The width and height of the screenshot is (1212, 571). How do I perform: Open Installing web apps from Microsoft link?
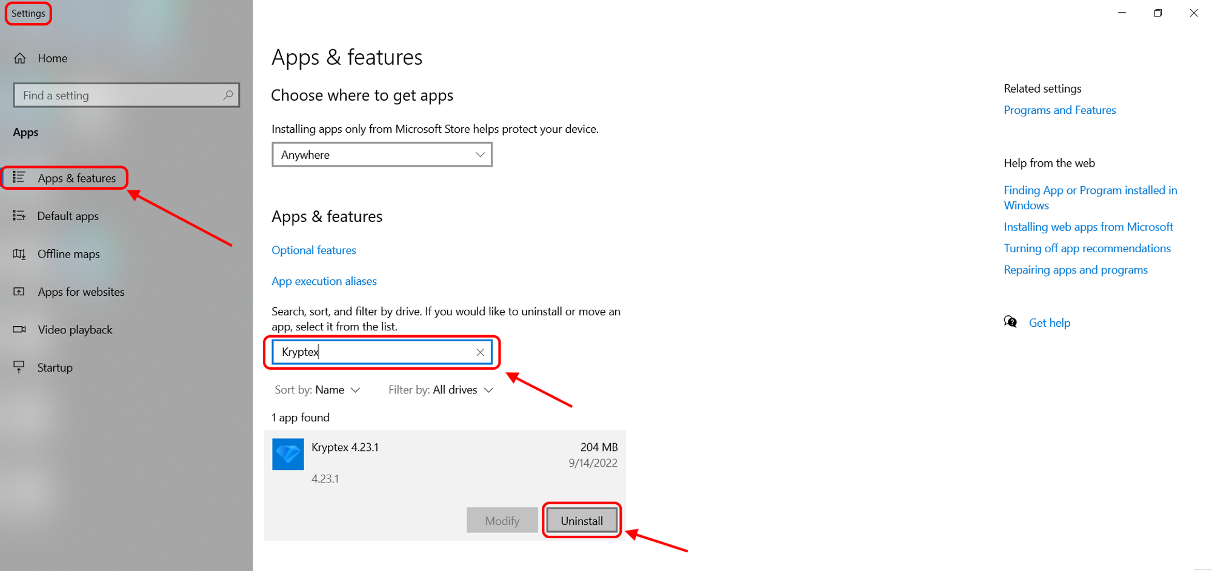pyautogui.click(x=1088, y=227)
